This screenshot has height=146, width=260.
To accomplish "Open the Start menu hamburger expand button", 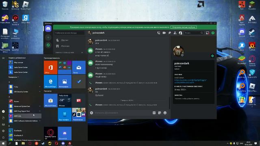I will 3,58.
